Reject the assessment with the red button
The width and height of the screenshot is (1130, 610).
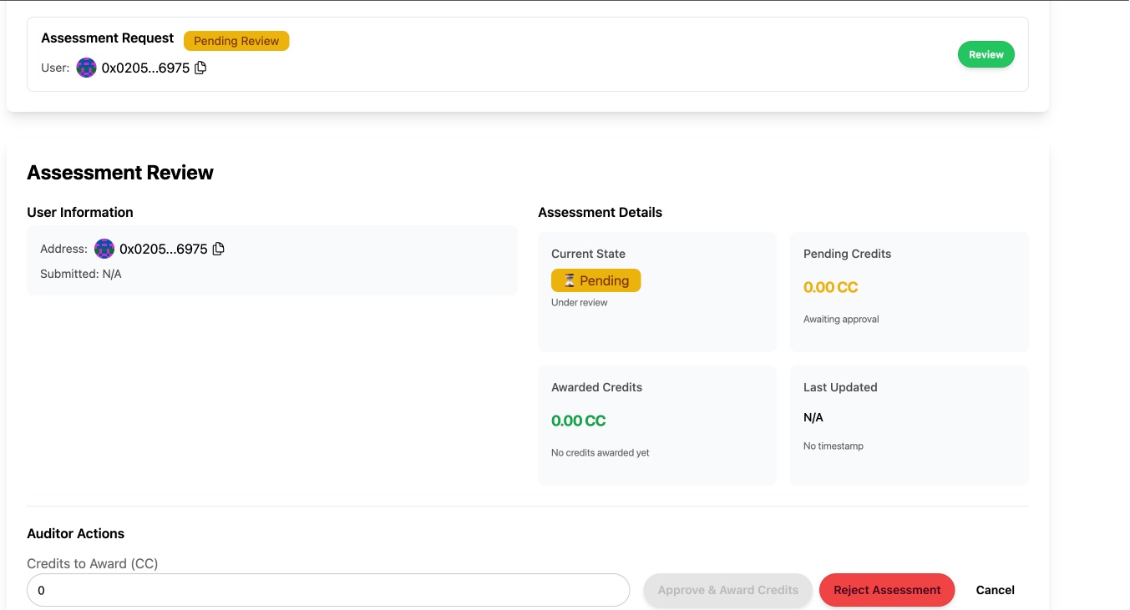tap(886, 590)
